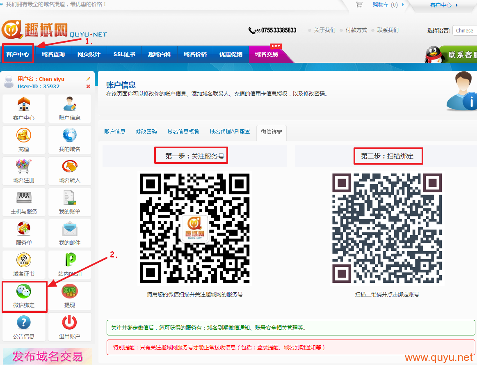477x365 pixels.
Task: Select 域名价格 in navigation bar
Action: pyautogui.click(x=195, y=54)
